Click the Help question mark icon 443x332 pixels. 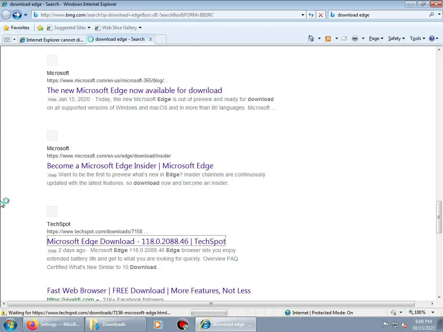[x=432, y=38]
